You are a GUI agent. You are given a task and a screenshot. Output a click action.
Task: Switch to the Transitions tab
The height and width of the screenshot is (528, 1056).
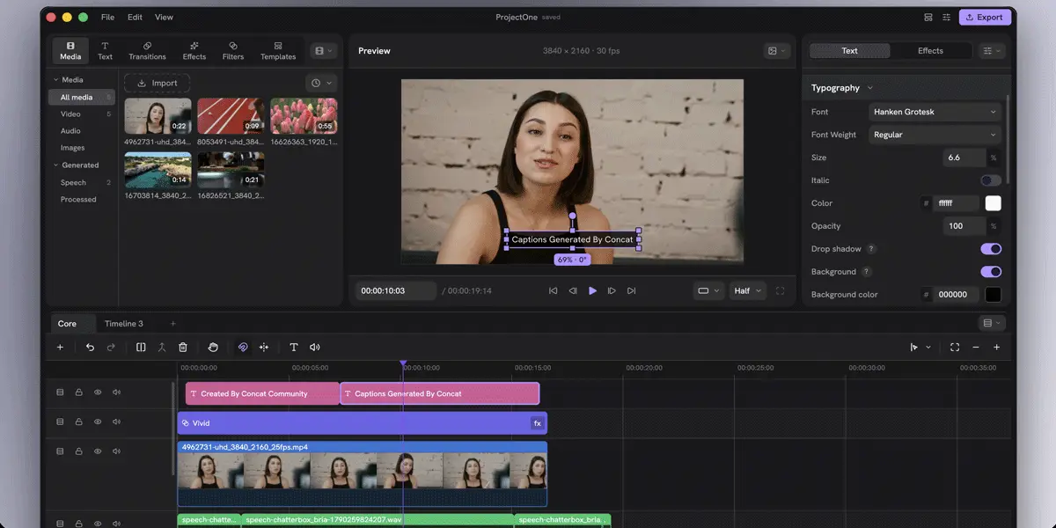[147, 50]
